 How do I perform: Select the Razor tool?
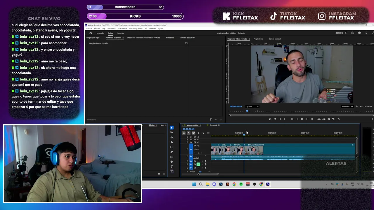[172, 142]
